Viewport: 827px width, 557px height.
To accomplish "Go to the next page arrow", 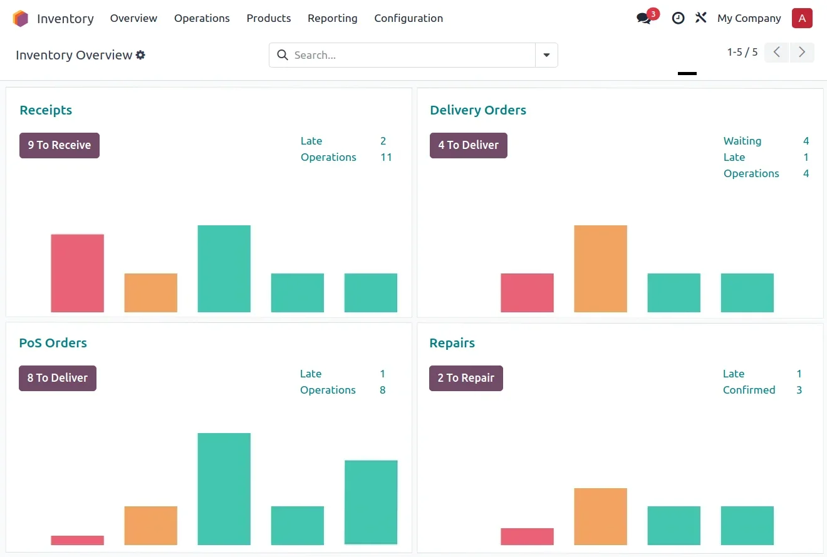I will 802,52.
